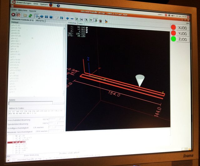Switch to Z top view
The height and width of the screenshot is (166, 200).
tap(77, 19)
